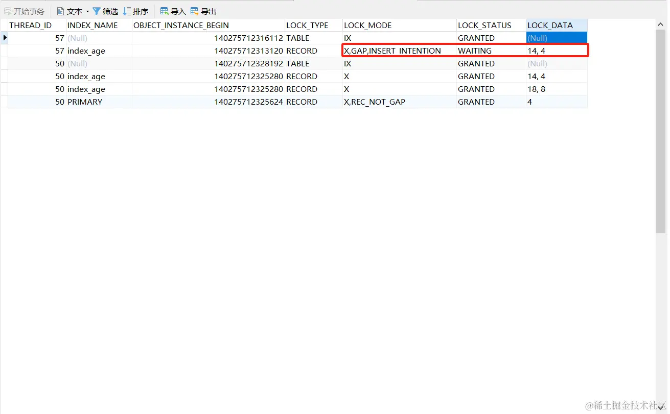
Task: Select RECORD cell in row 140275712313120
Action: (314, 51)
